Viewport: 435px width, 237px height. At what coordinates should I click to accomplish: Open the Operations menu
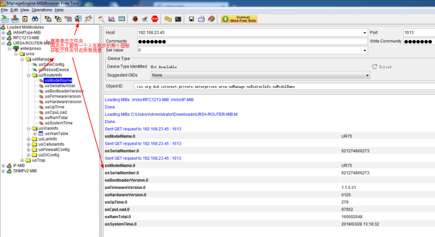pyautogui.click(x=42, y=10)
